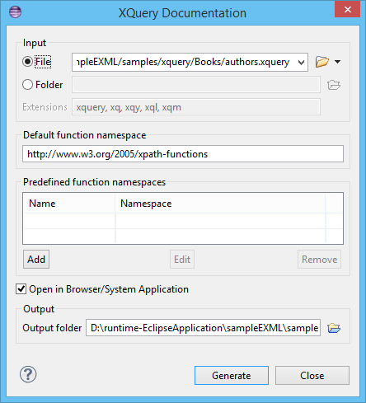The image size is (366, 403).
Task: Uncheck Open in Browser/System Application
Action: click(21, 289)
